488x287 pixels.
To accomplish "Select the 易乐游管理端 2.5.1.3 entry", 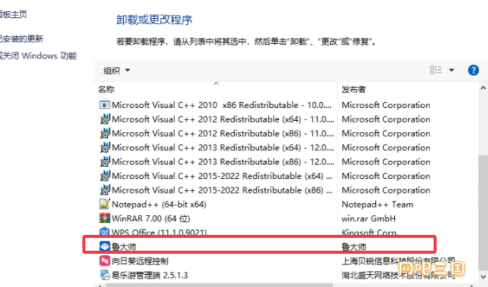I will tap(150, 275).
